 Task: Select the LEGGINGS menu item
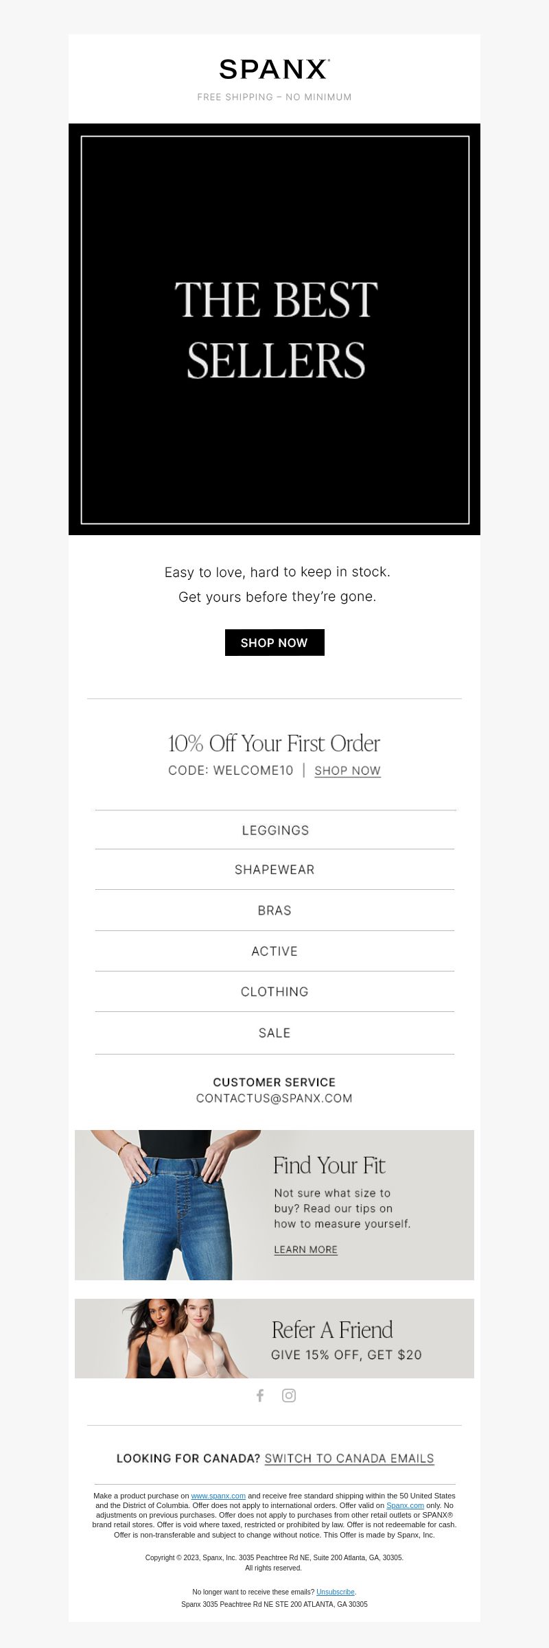[274, 830]
